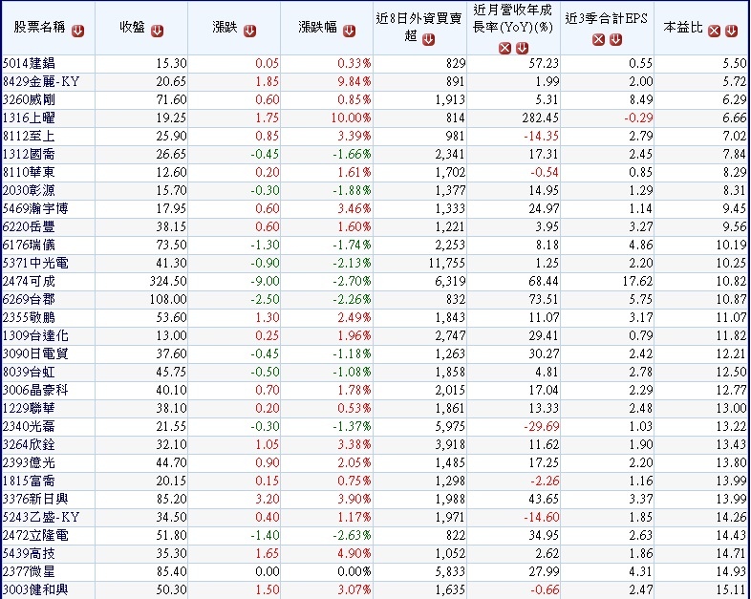Remove the 近月營收年成長率 column with X icon
The width and height of the screenshot is (751, 599).
[504, 48]
